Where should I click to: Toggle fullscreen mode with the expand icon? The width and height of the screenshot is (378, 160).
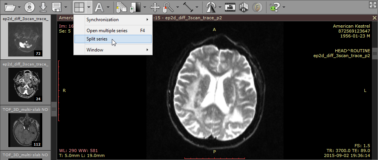(x=372, y=4)
